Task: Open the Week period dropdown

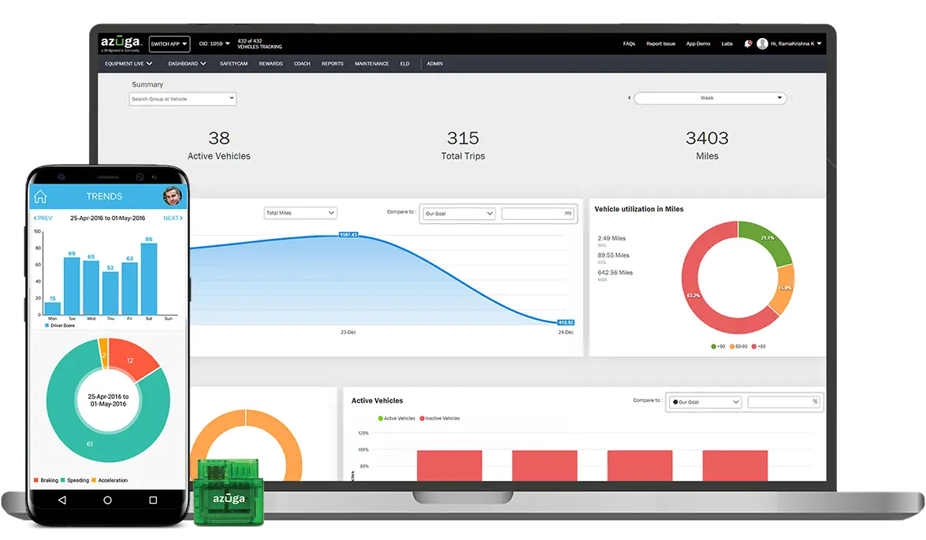Action: (710, 98)
